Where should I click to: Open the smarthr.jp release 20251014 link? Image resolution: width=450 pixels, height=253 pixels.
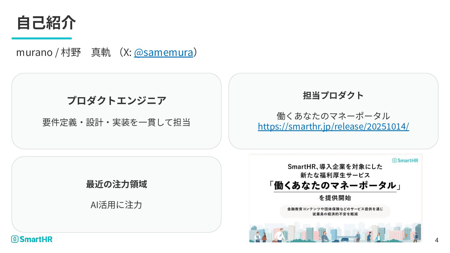point(333,126)
